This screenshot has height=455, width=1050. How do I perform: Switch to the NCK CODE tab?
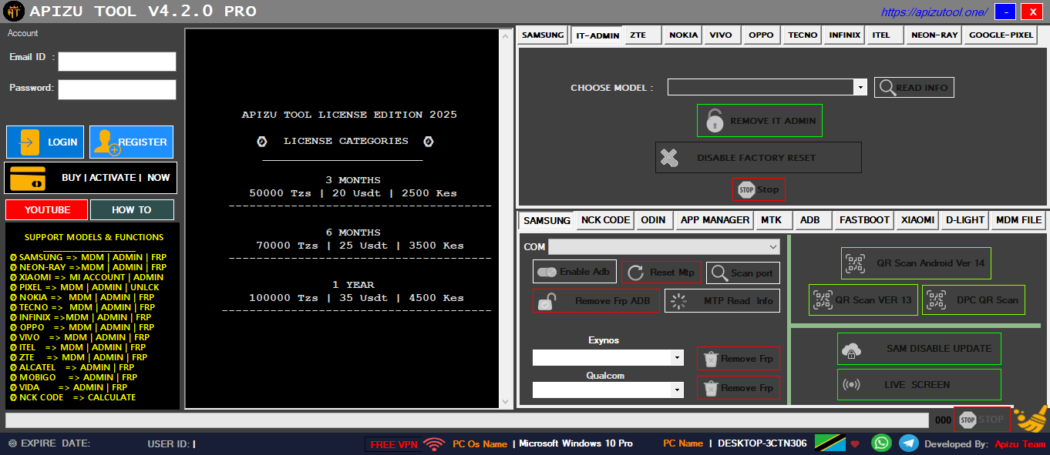[x=604, y=219]
